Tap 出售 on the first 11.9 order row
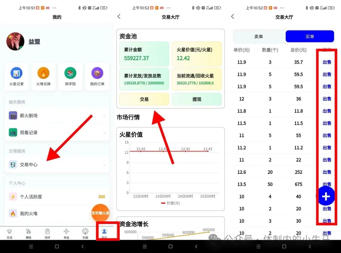 coord(327,62)
